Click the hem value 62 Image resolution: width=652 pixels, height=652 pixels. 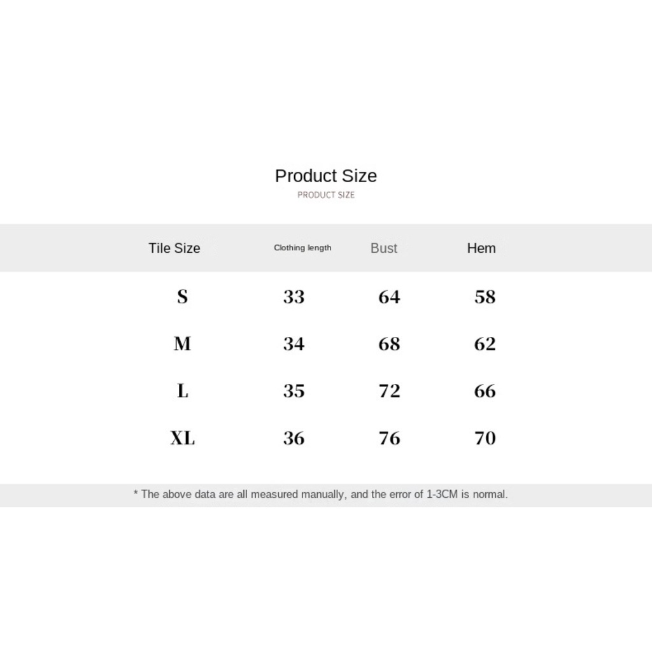[485, 344]
